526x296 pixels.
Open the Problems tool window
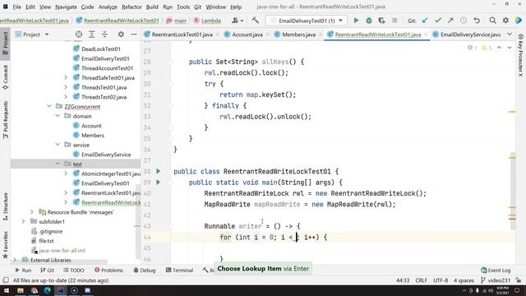tap(108, 270)
